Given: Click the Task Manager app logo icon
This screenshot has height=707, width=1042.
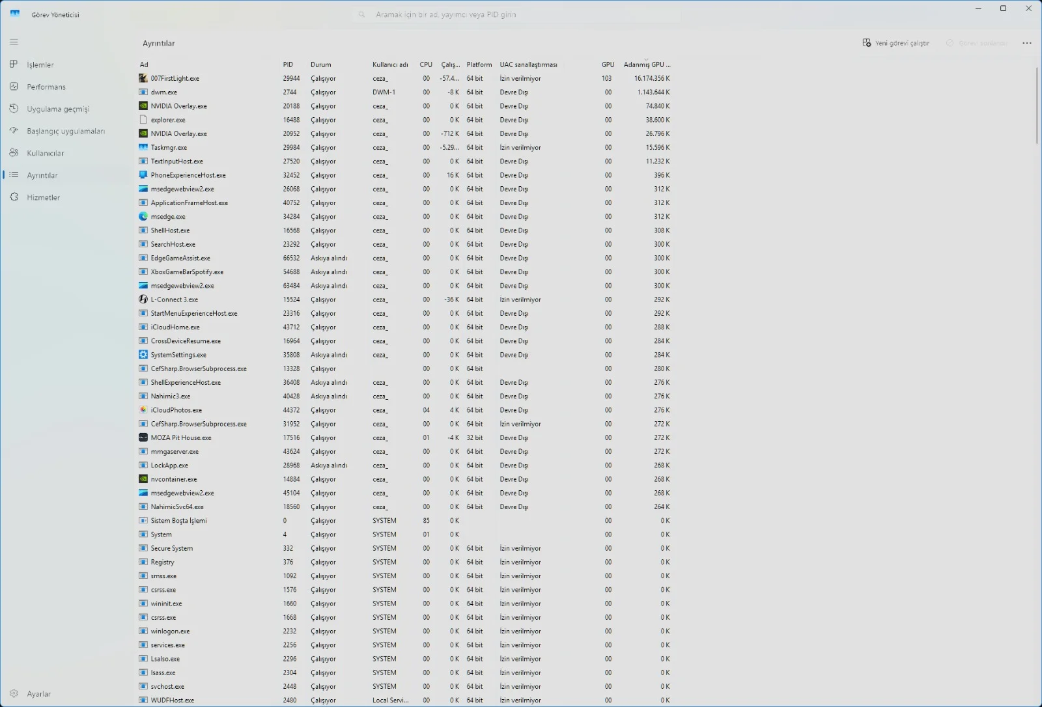Looking at the screenshot, I should click(x=15, y=14).
